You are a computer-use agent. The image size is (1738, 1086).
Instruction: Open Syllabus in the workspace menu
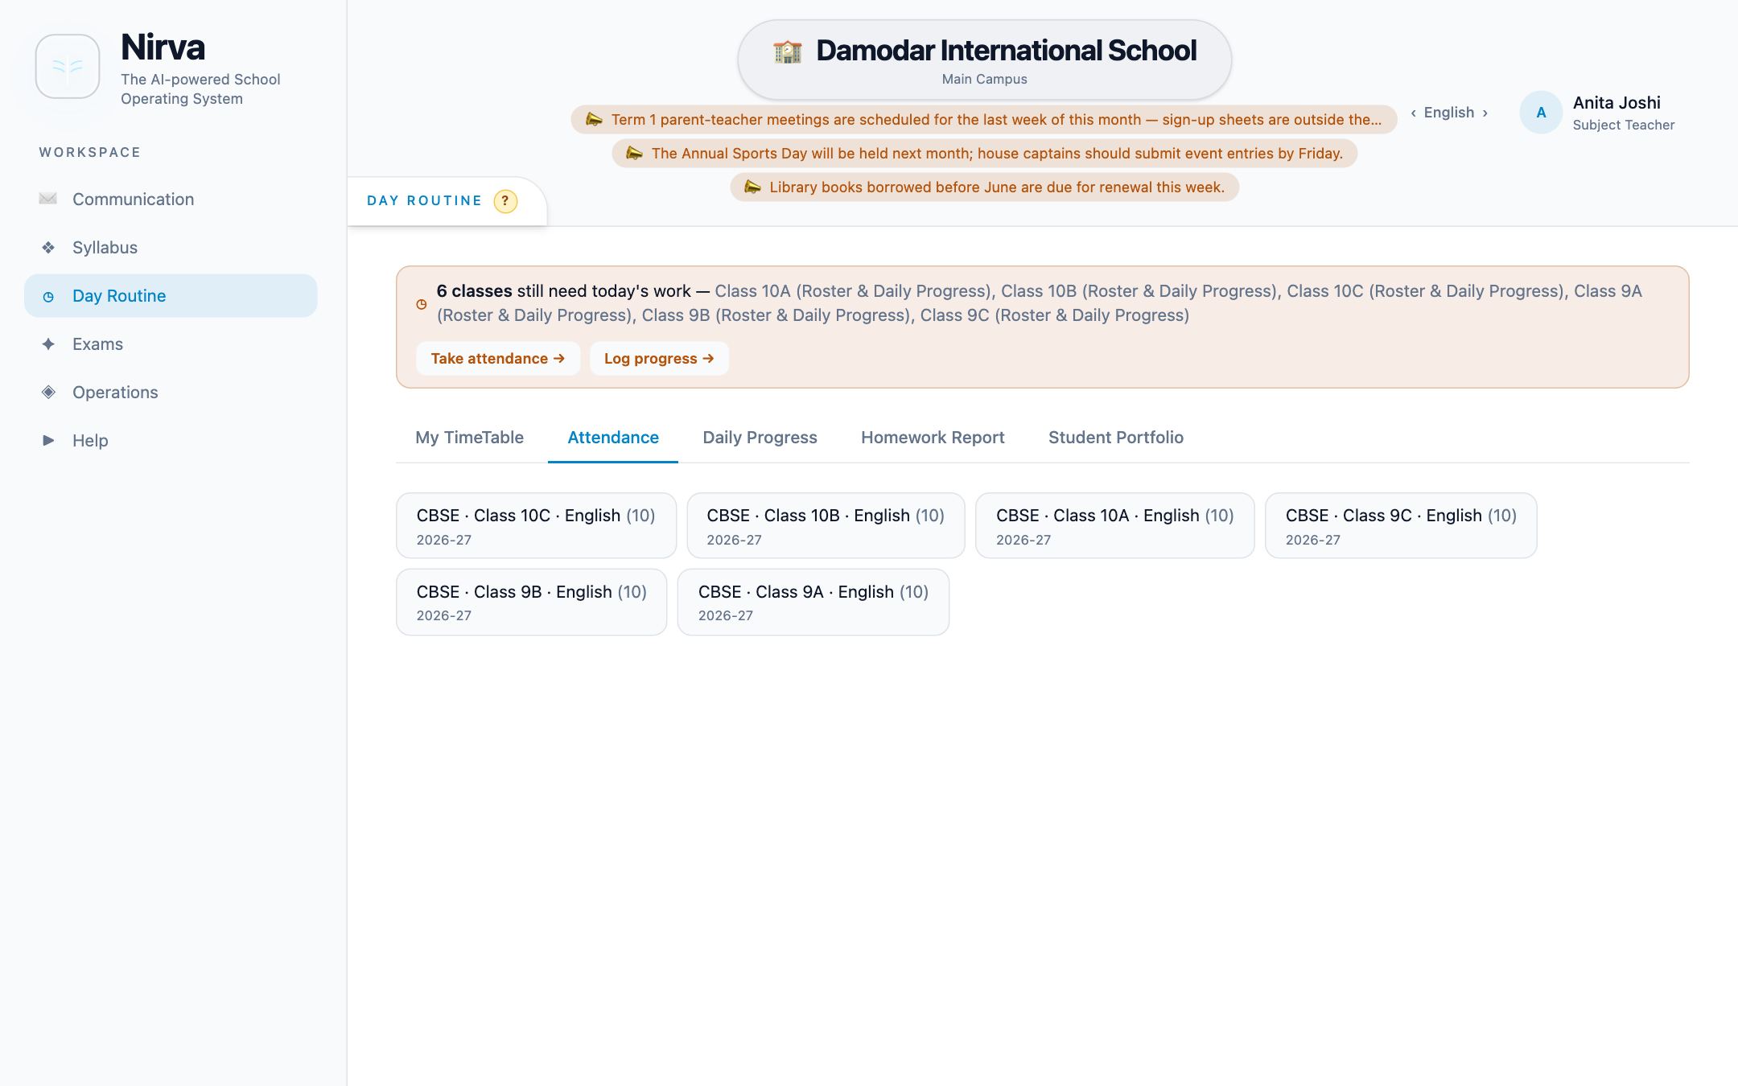point(171,247)
